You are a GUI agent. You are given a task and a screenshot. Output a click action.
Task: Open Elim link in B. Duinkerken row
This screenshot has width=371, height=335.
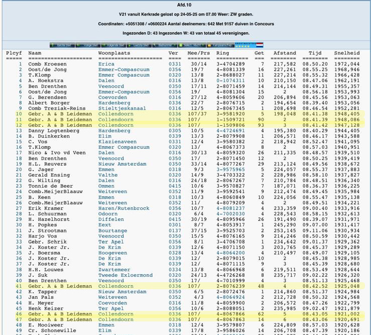pos(104,136)
